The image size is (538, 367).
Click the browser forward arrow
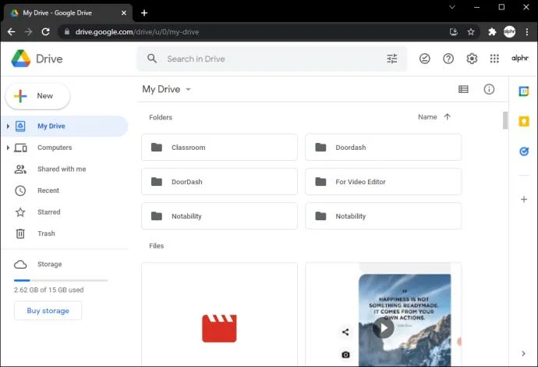pyautogui.click(x=29, y=32)
